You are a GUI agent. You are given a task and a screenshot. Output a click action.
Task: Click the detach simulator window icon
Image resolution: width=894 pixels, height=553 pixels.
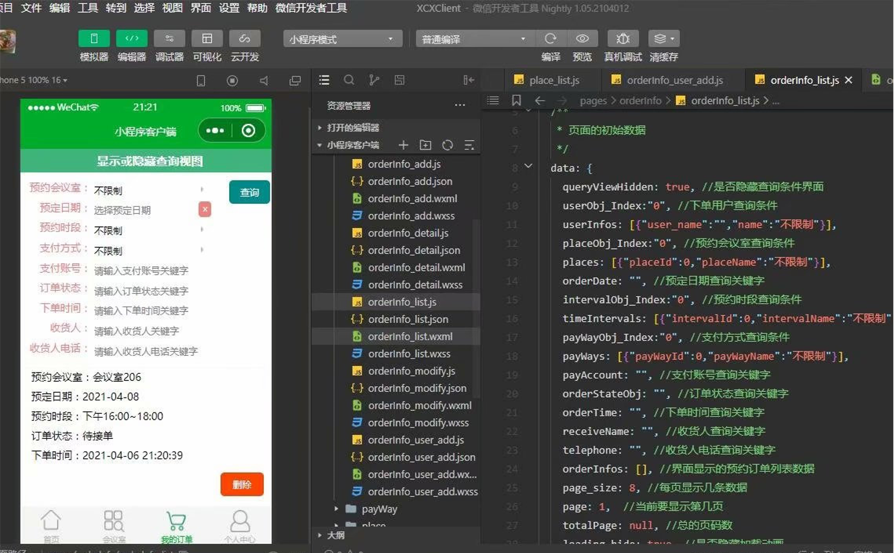coord(295,81)
